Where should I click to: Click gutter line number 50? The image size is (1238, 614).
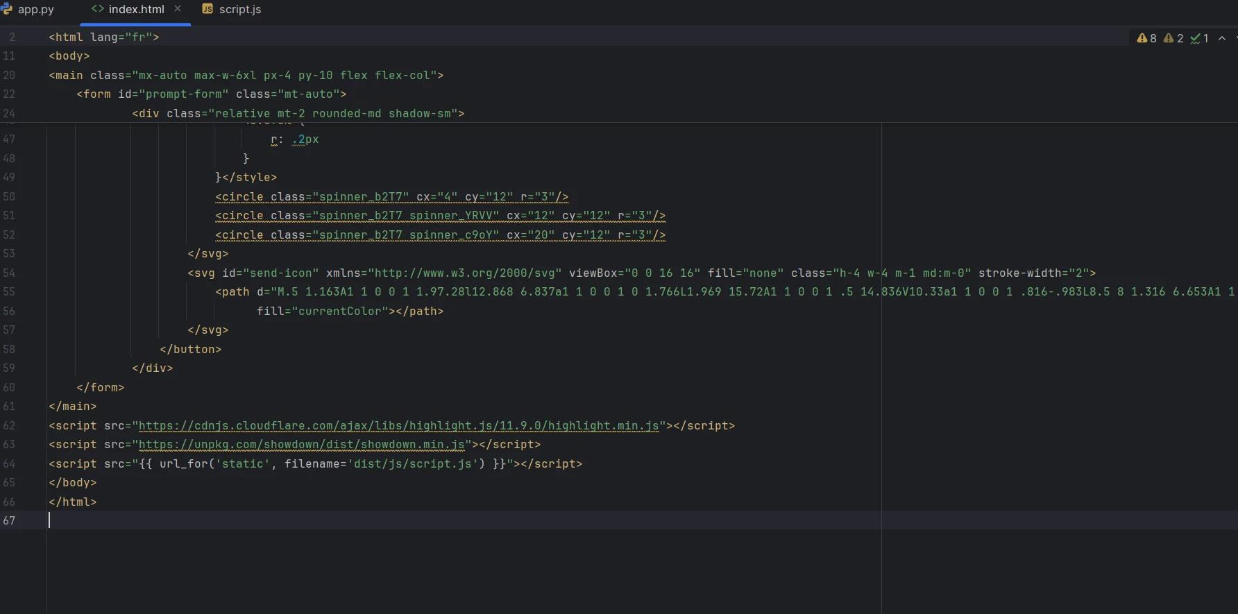[x=9, y=197]
